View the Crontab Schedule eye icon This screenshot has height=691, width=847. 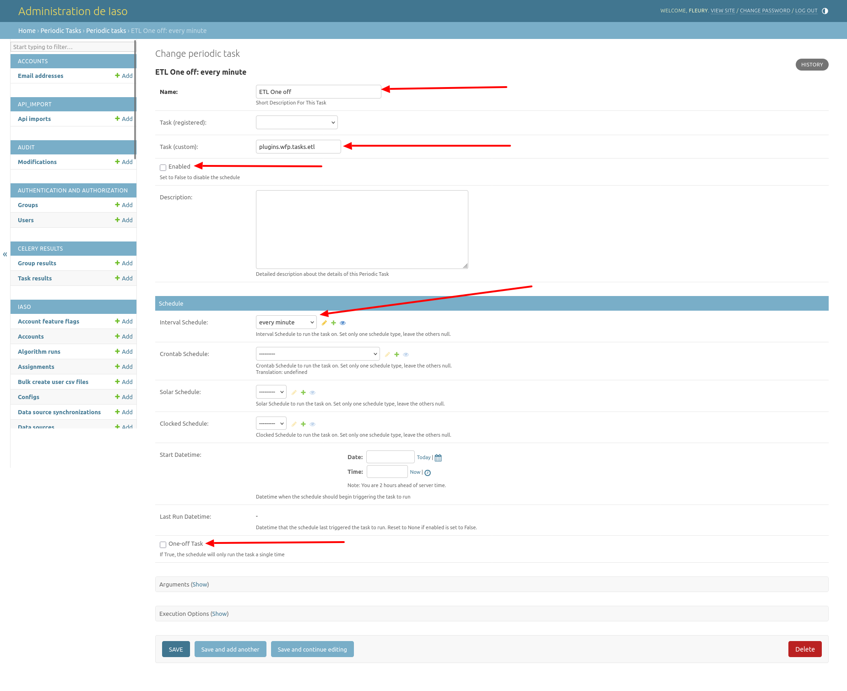(406, 354)
